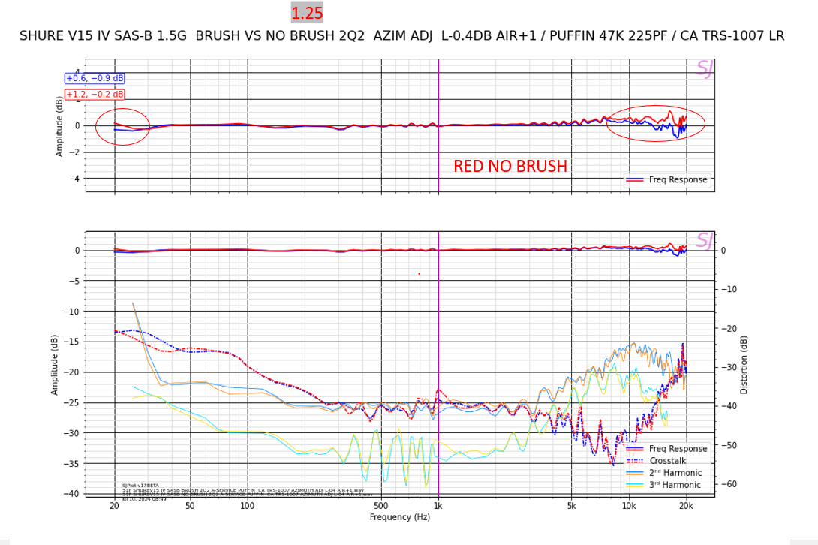The width and height of the screenshot is (818, 545).
Task: Click "Freq Response" in the upper plot legend
Action: [678, 179]
